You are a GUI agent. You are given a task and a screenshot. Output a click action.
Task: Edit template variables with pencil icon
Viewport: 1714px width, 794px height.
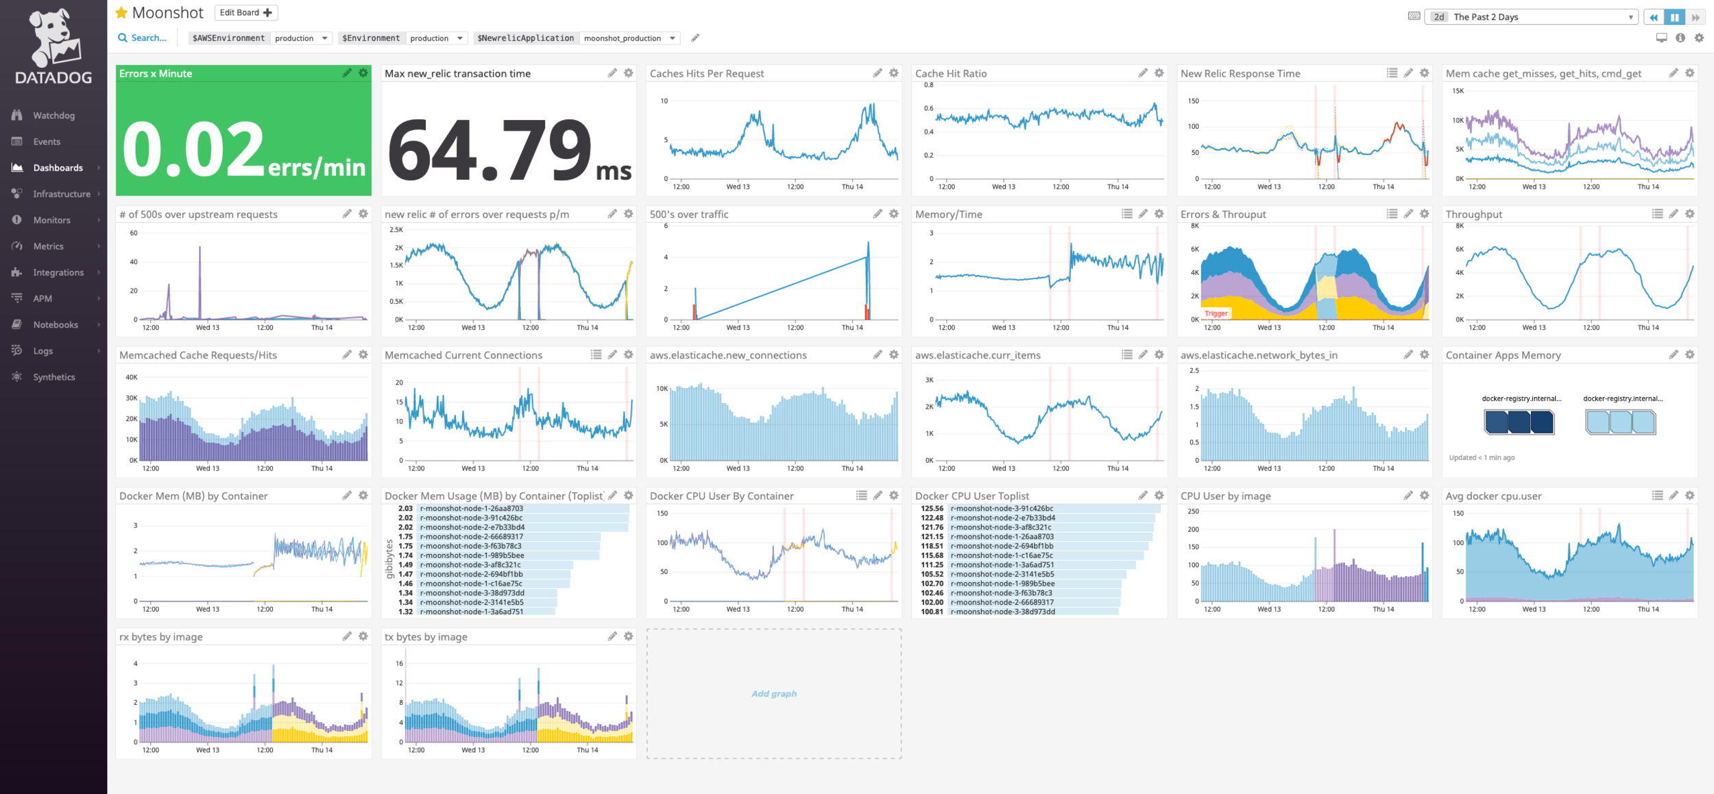coord(695,38)
